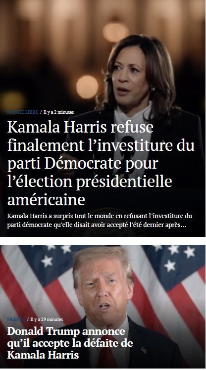Screen dimensions: 206x370
Task: Click the microphone in front of Harris
Action: pos(128,146)
